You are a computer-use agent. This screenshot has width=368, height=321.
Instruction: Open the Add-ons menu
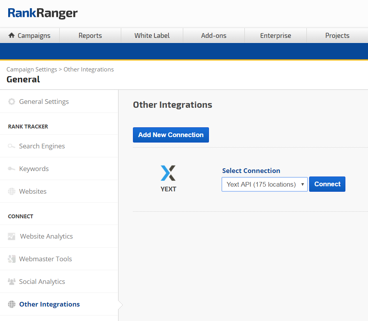pos(214,36)
